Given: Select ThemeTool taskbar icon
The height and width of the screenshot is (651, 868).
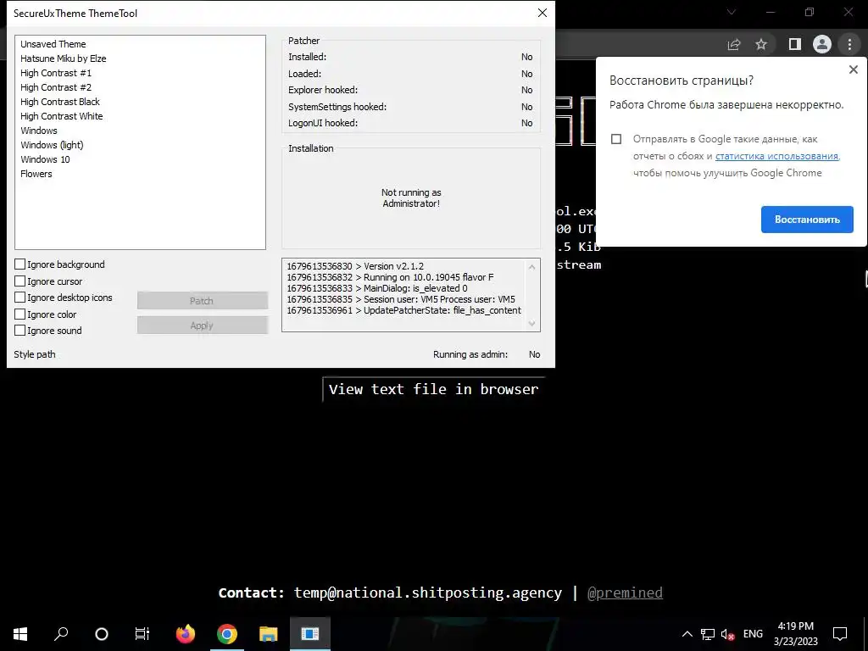Looking at the screenshot, I should (x=310, y=634).
